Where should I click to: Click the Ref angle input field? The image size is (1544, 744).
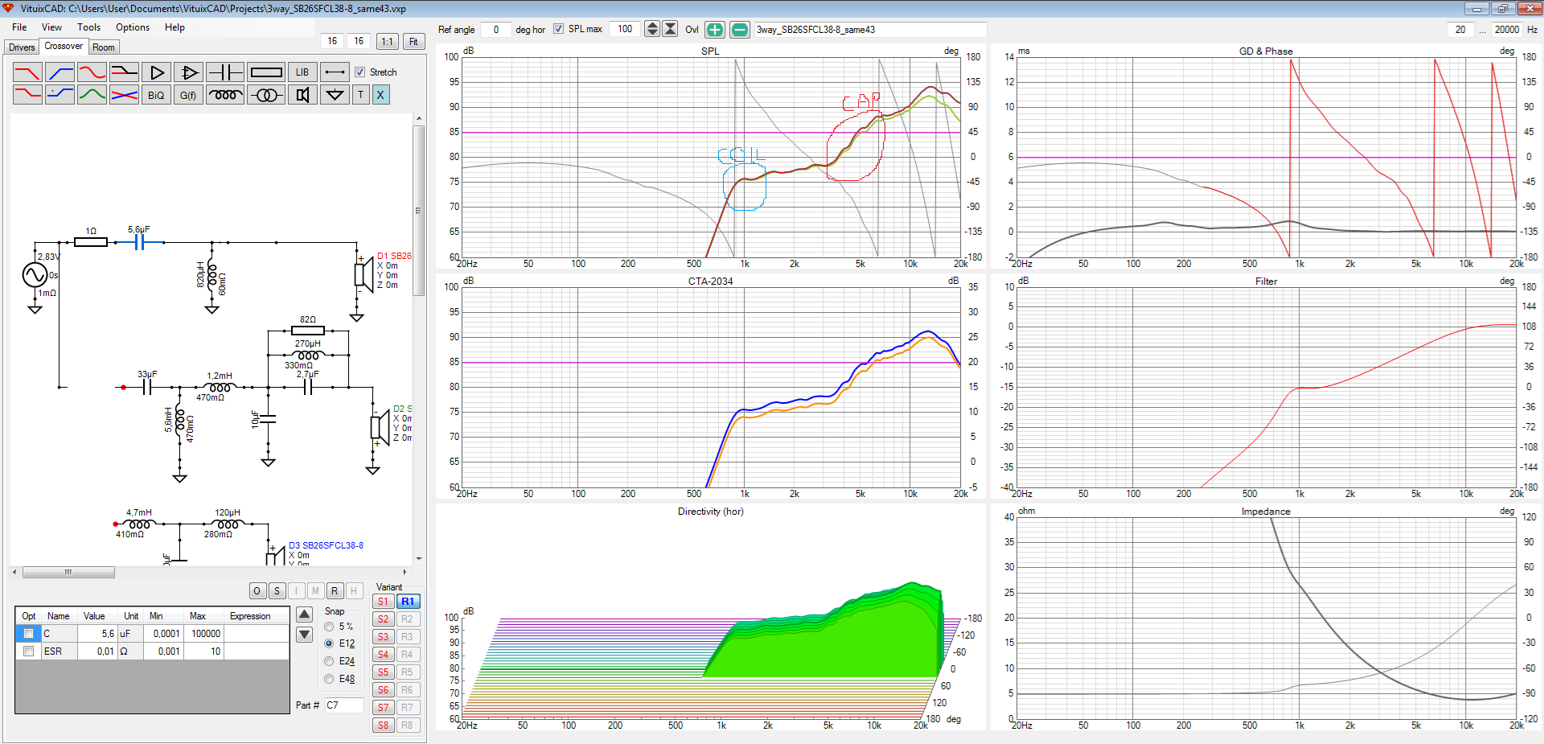[x=495, y=30]
